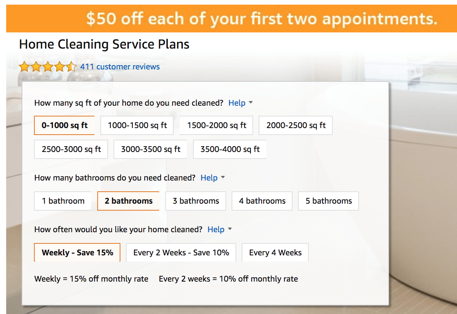Viewport: 457px width, 314px height.
Task: Choose the Every 4 Weeks frequency
Action: pyautogui.click(x=275, y=253)
